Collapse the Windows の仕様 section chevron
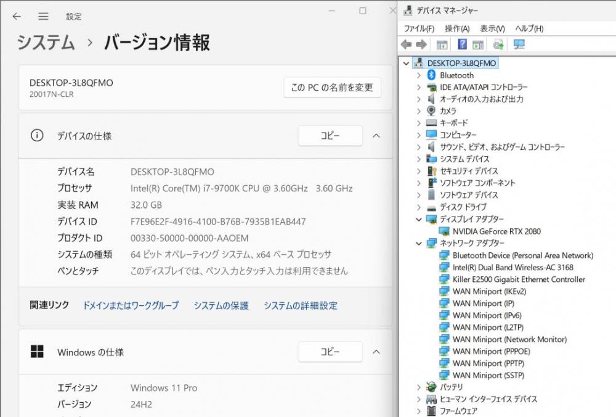The width and height of the screenshot is (616, 417). tap(376, 352)
